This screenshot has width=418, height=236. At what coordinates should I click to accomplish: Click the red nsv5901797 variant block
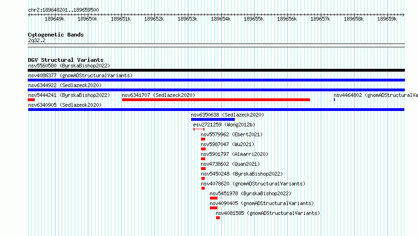click(203, 159)
